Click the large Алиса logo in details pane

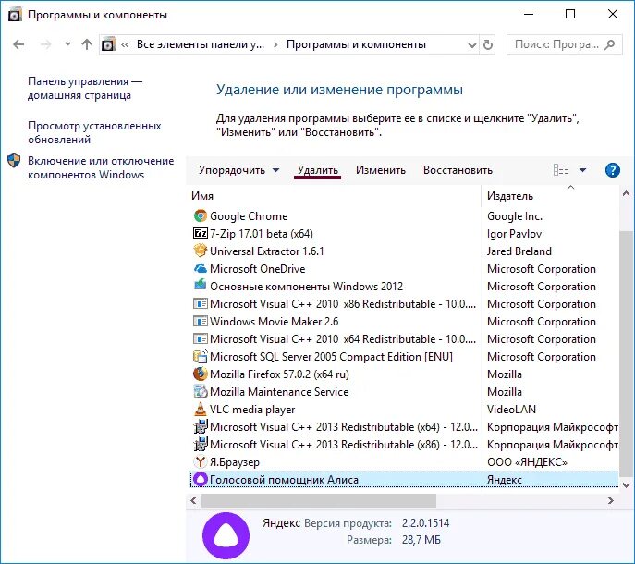click(x=226, y=535)
